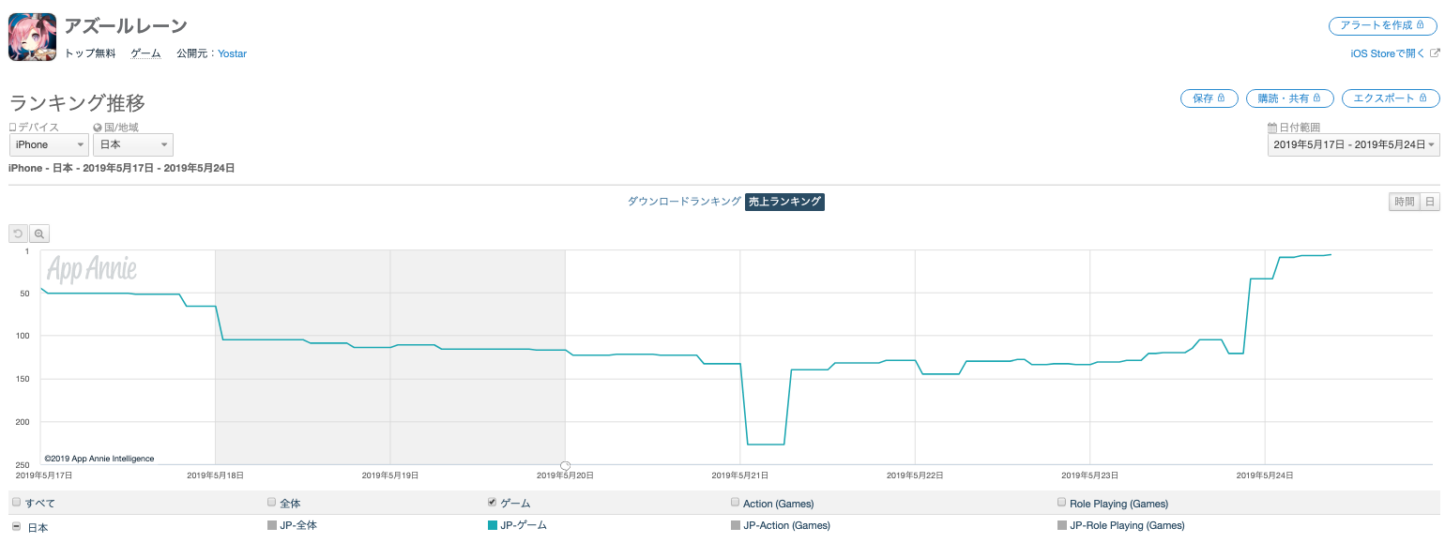
Task: Click the Azur Lane app icon
Action: tap(33, 38)
